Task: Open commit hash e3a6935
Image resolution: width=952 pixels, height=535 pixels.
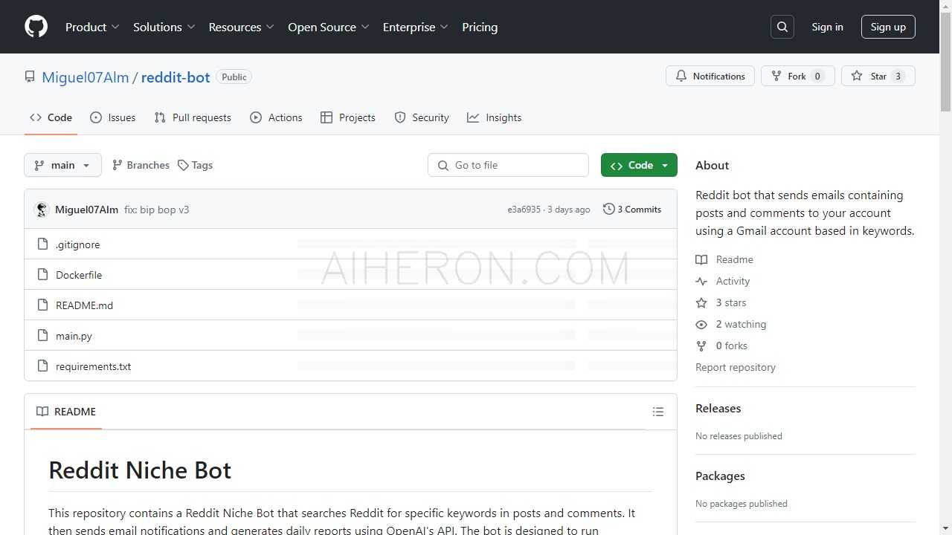Action: pyautogui.click(x=524, y=210)
